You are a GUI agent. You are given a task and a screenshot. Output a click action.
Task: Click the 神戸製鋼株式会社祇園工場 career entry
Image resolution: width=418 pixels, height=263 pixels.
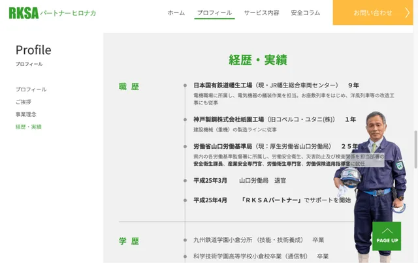(275, 119)
